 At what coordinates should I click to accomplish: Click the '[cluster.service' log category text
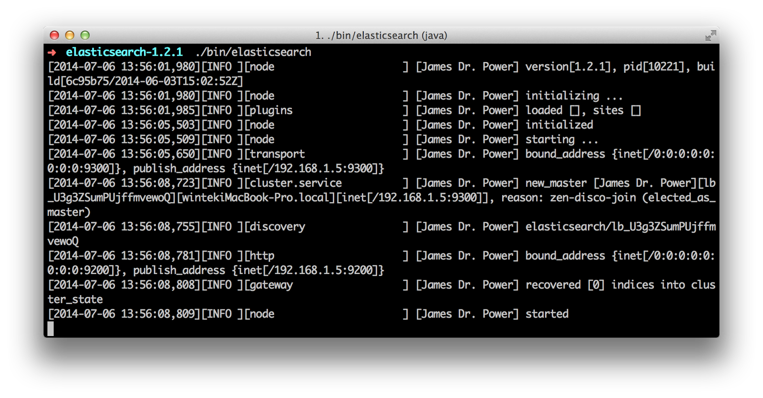[293, 183]
